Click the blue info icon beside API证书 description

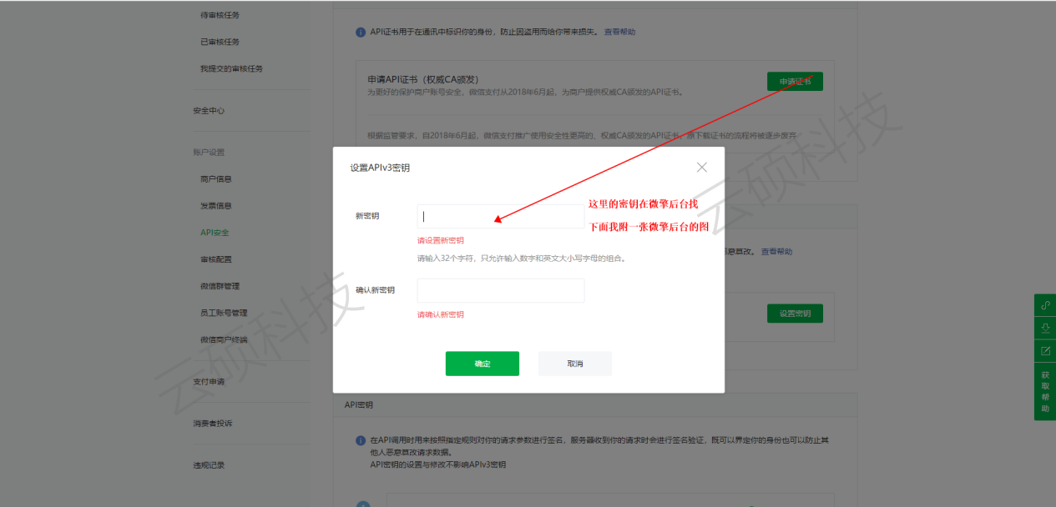click(361, 33)
